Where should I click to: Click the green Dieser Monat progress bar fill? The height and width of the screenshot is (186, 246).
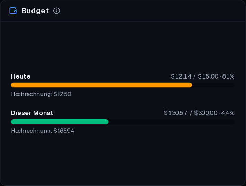pos(60,122)
